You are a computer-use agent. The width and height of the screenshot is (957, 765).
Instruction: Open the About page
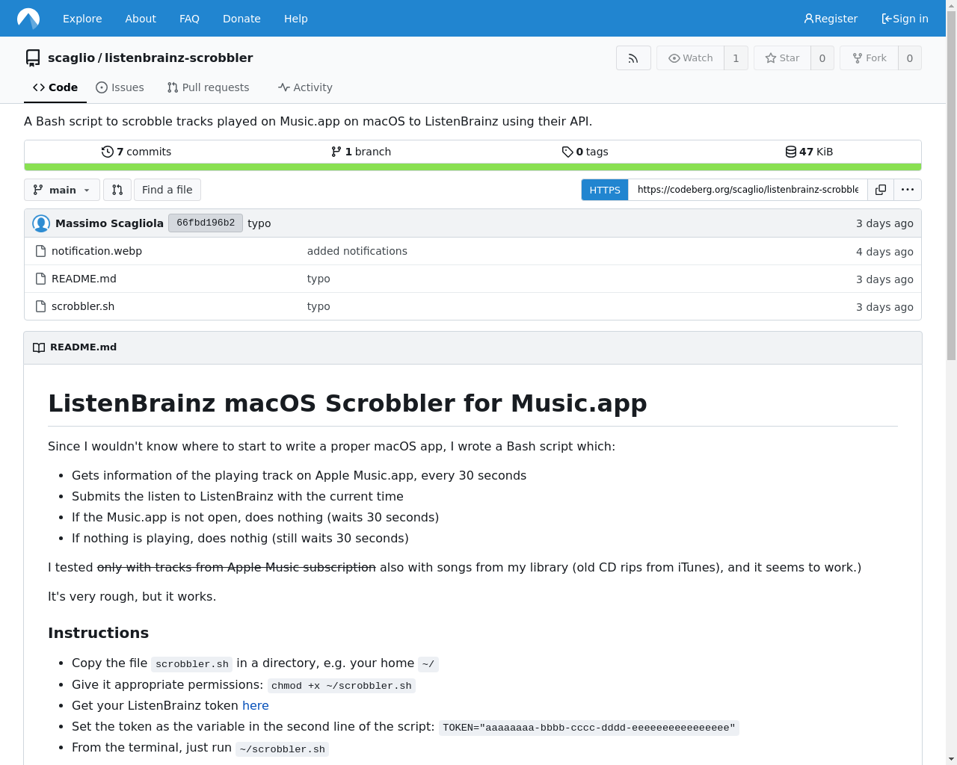141,19
